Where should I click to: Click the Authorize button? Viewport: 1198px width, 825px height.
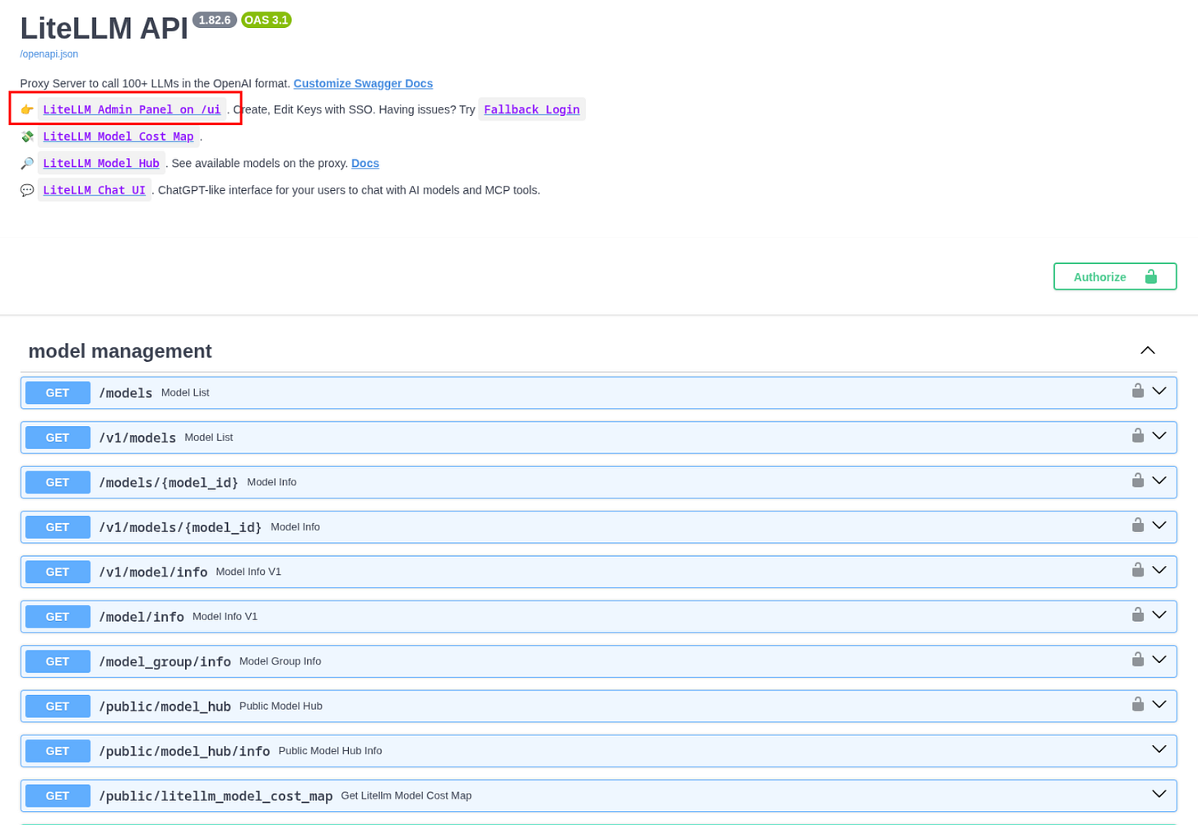(1115, 276)
